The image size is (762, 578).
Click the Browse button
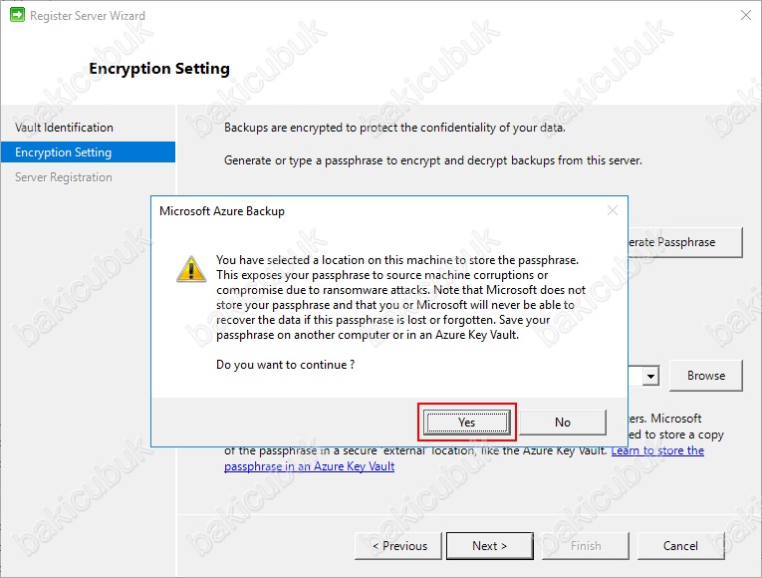click(706, 376)
